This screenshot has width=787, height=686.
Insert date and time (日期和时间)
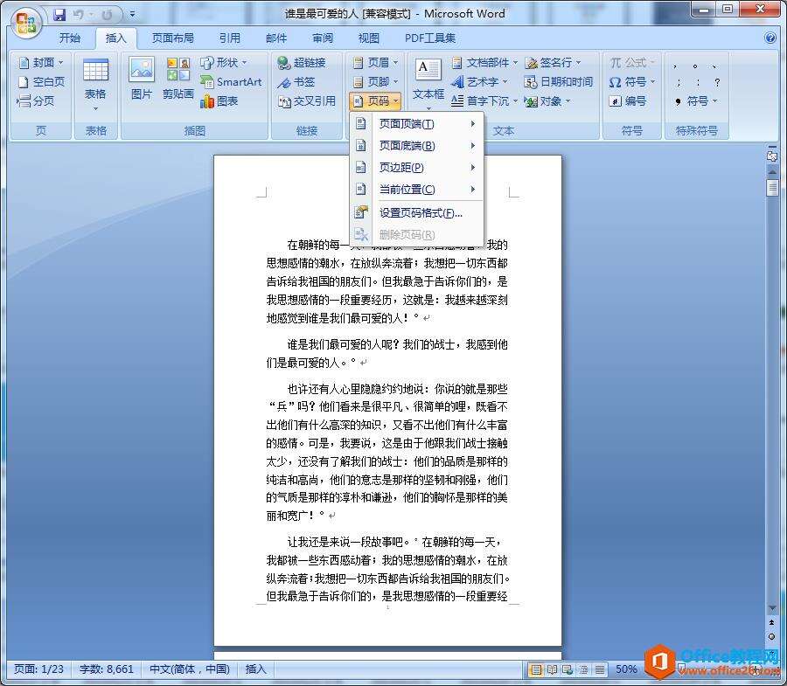[559, 82]
